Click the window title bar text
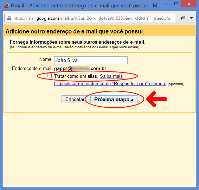The width and height of the screenshot is (199, 190). pyautogui.click(x=86, y=6)
